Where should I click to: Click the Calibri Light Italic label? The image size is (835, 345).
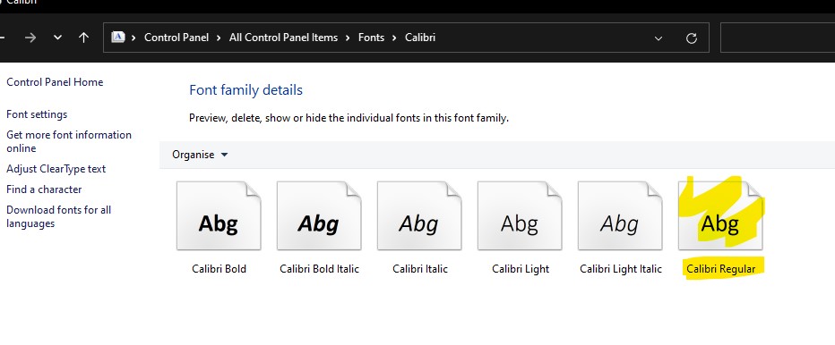620,269
